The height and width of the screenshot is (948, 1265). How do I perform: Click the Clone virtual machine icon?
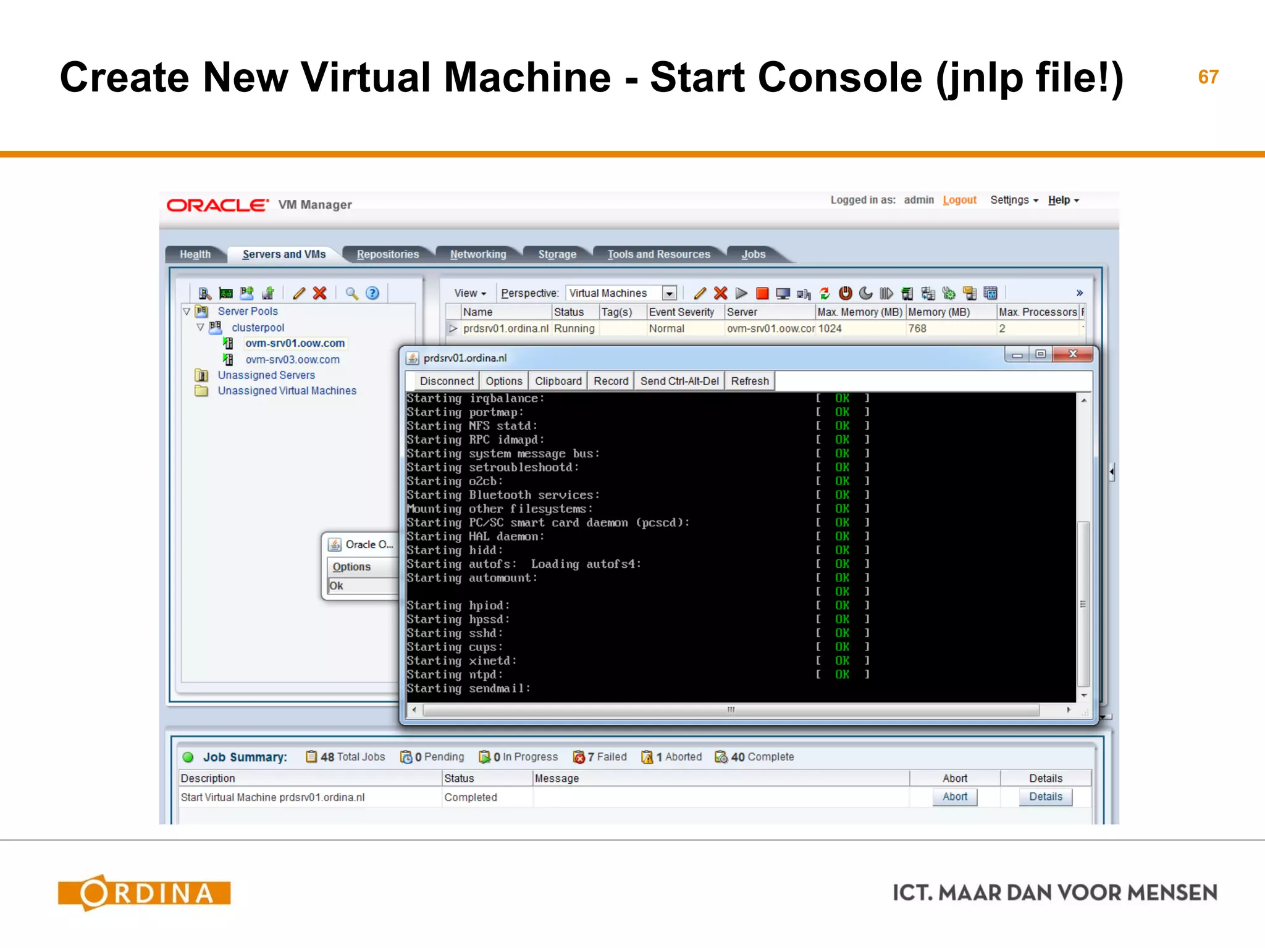[928, 293]
